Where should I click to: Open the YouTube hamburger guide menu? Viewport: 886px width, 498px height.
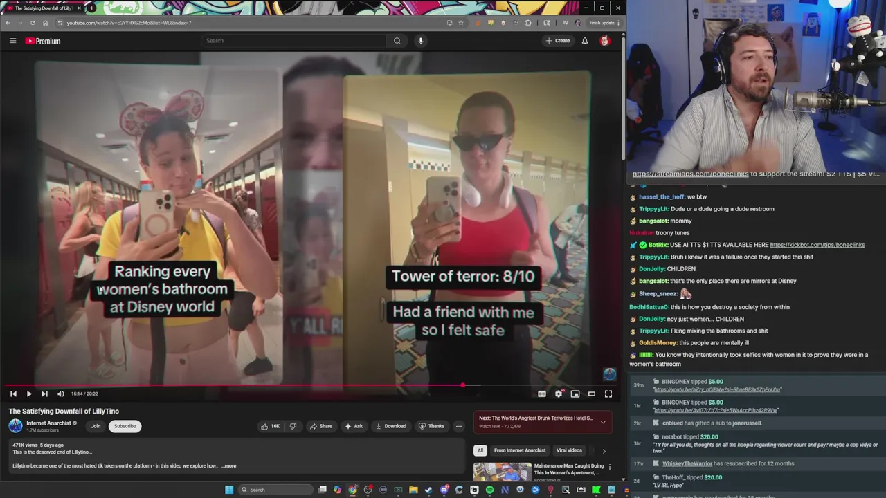click(x=12, y=41)
